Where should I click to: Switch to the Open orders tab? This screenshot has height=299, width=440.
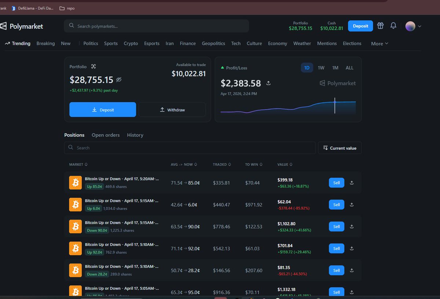pyautogui.click(x=106, y=135)
